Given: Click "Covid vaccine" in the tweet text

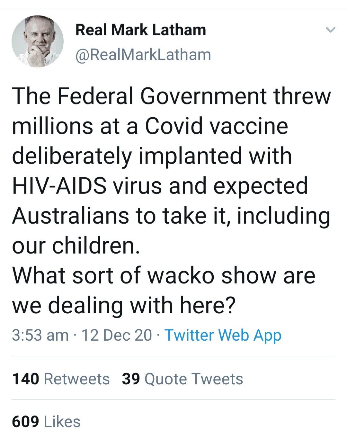Looking at the screenshot, I should pos(216,126).
